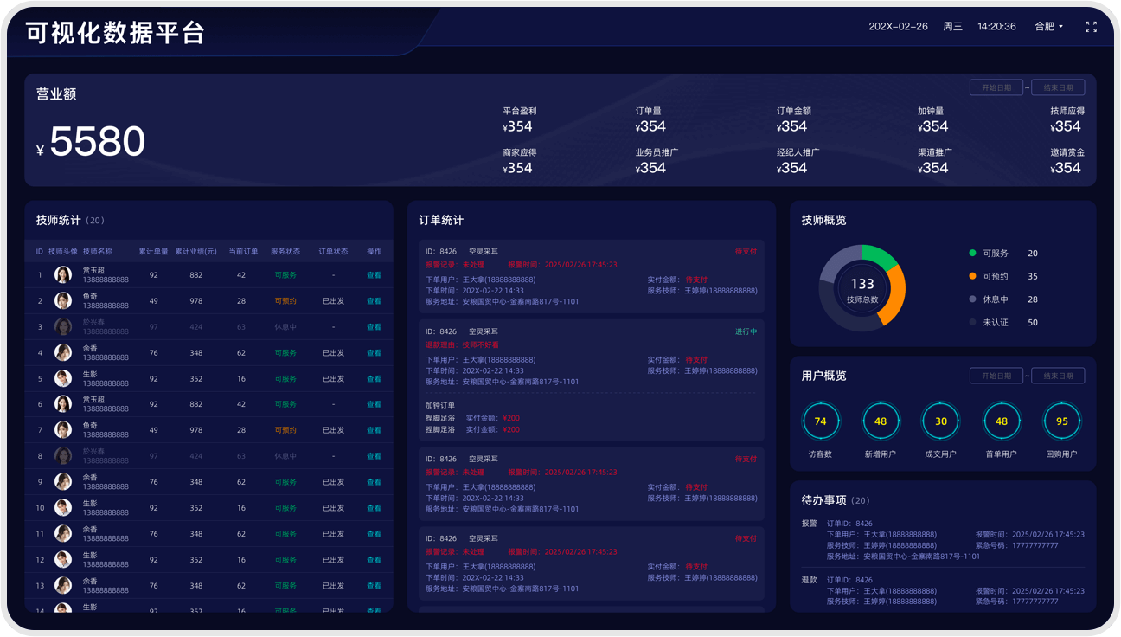Click the 成交用户 circular gauge showing 30
The width and height of the screenshot is (1121, 637).
(x=941, y=421)
